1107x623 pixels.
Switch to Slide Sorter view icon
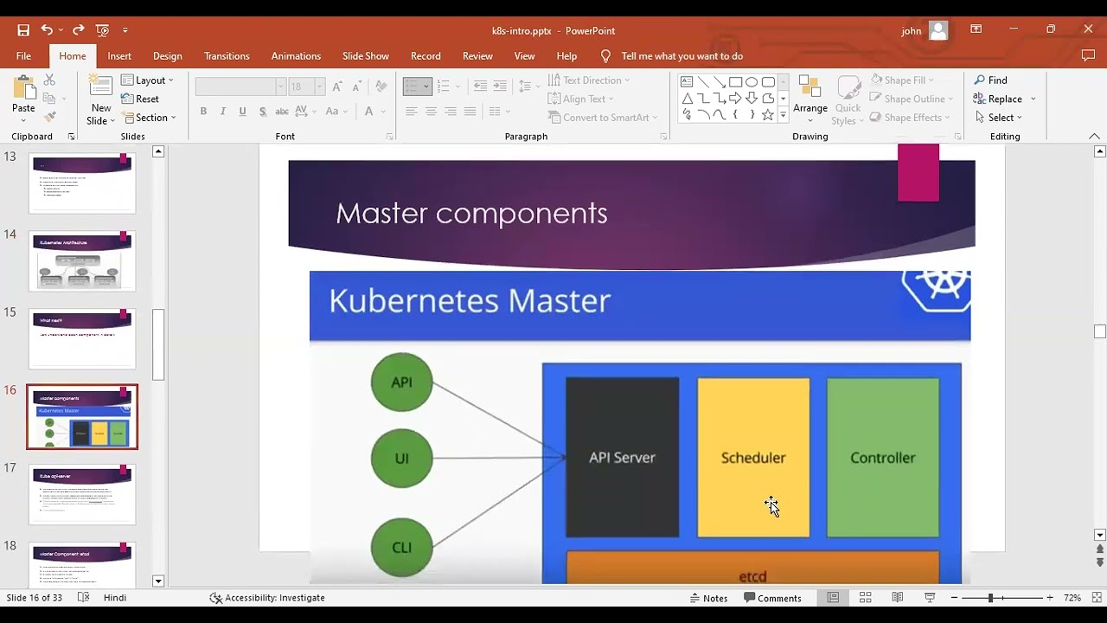point(865,598)
